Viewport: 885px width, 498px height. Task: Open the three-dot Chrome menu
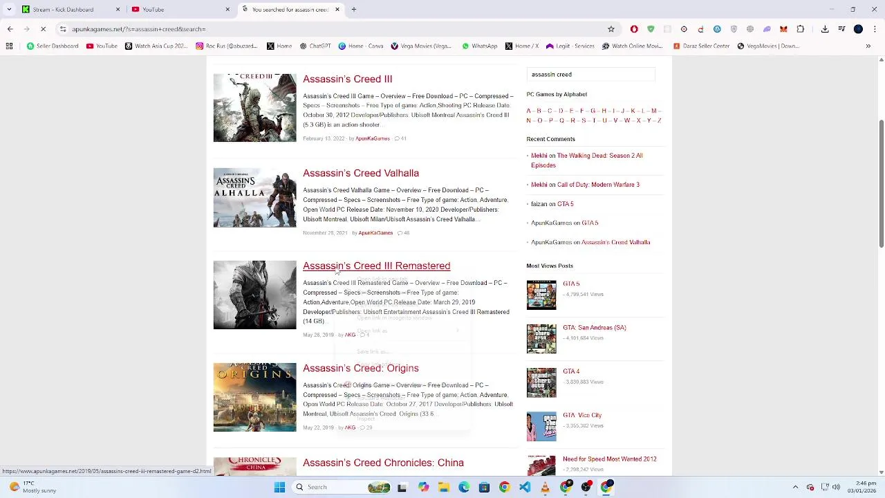pos(875,29)
